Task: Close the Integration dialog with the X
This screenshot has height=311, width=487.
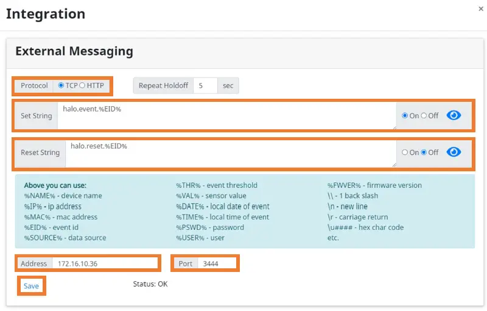Action: tap(481, 9)
